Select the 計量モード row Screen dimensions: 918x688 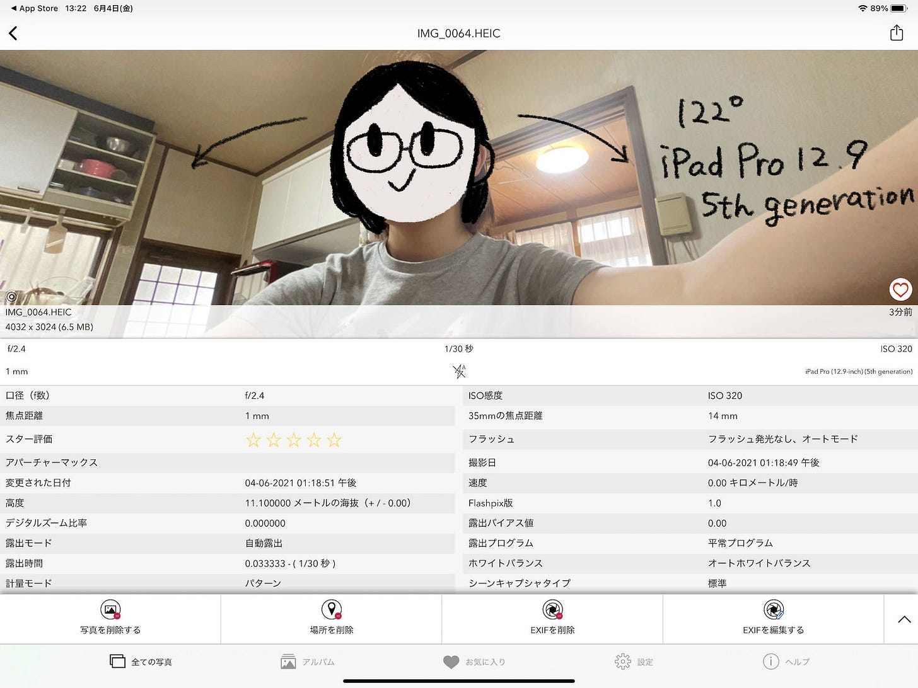pyautogui.click(x=227, y=583)
